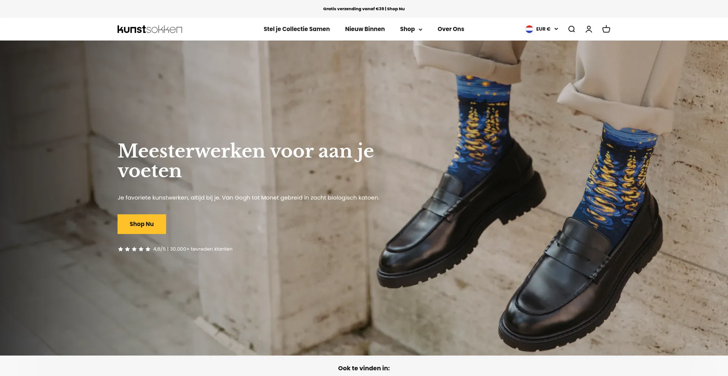Open the search magnifier icon

coord(571,29)
